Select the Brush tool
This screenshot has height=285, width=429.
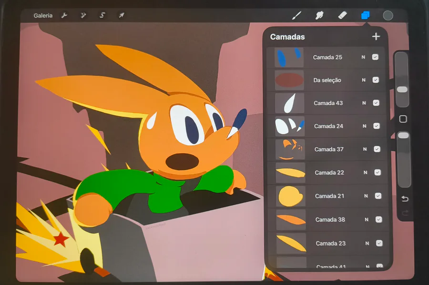coord(296,15)
